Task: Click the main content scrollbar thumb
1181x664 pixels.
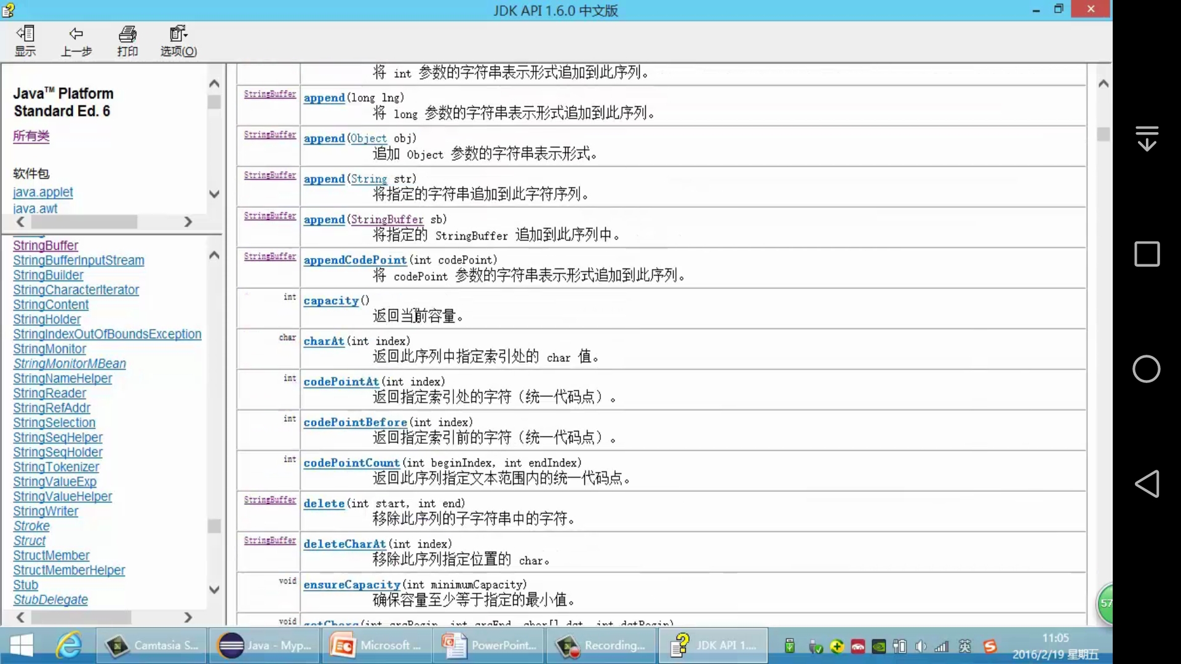Action: [1103, 134]
